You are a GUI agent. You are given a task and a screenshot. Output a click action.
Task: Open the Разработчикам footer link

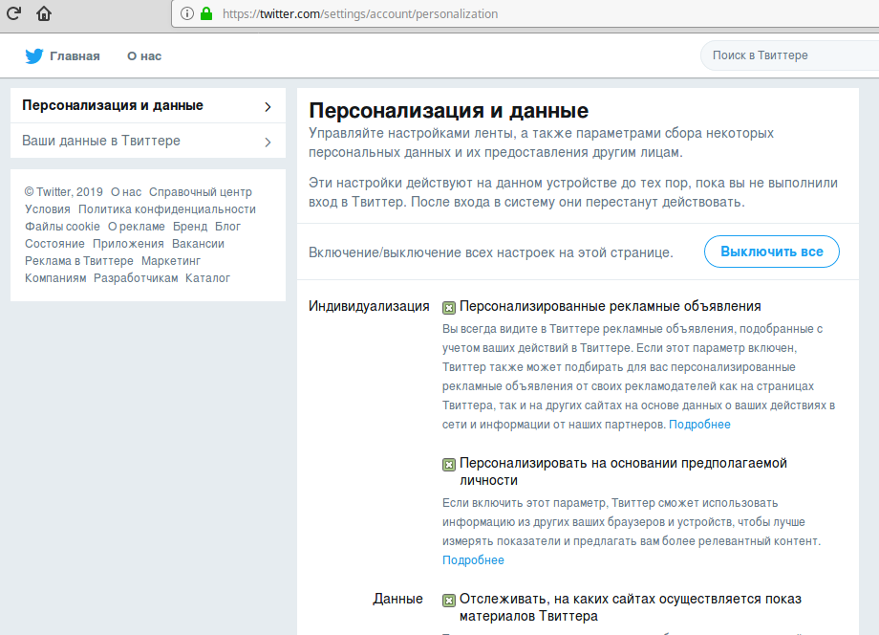tap(136, 278)
